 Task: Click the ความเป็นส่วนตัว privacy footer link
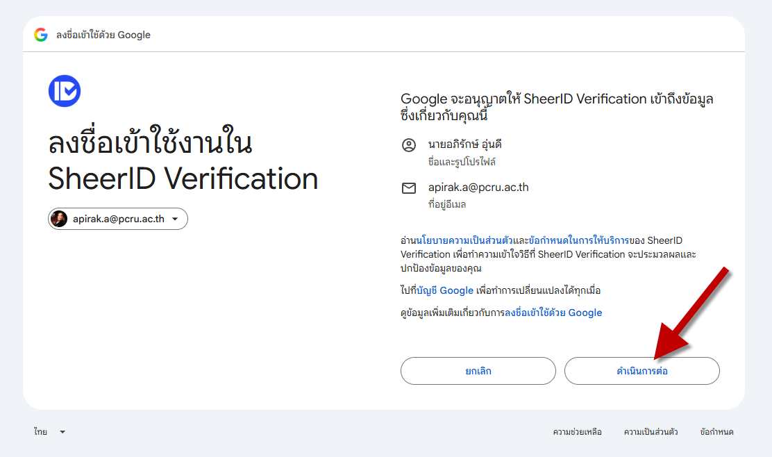pos(651,432)
